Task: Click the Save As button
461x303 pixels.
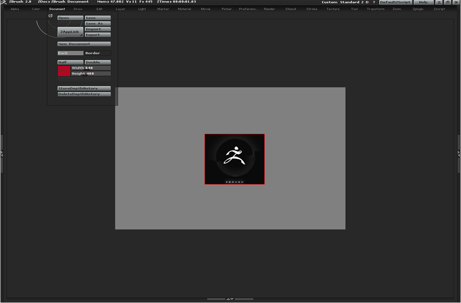Action: [x=98, y=24]
